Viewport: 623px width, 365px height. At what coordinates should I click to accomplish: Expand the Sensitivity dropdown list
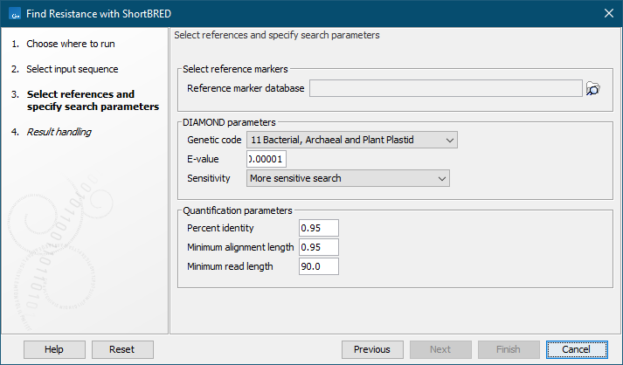[347, 178]
